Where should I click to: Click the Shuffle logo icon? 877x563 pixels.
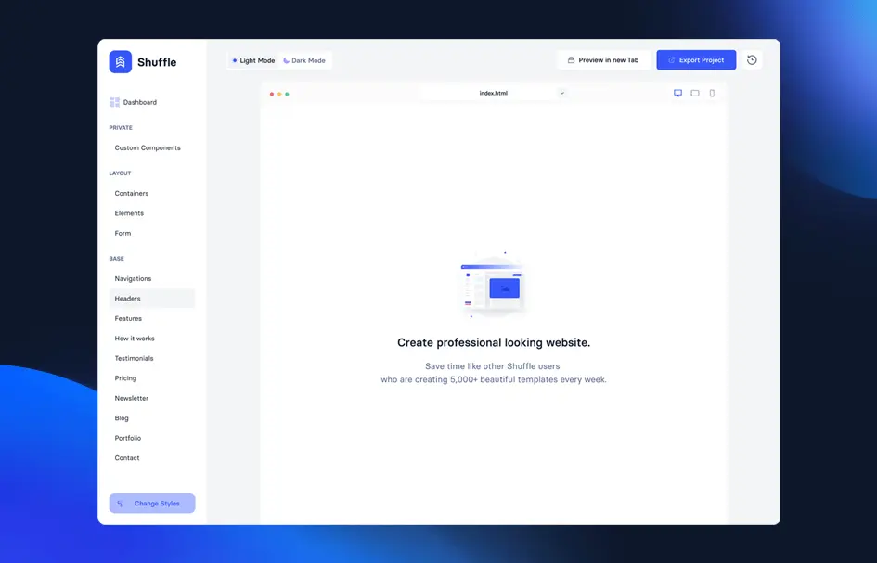tap(120, 62)
